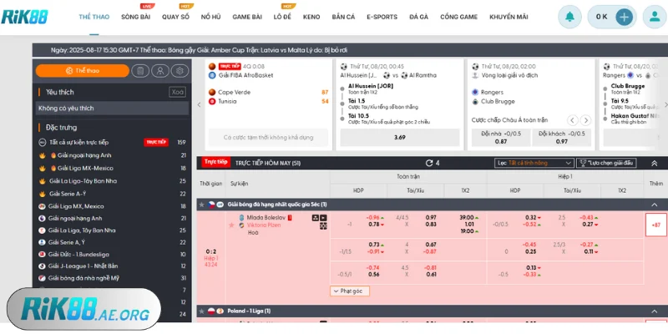This screenshot has height=334, width=668.
Task: Star the Mlada Boleslav vs Viktoria Plzen match
Action: (x=231, y=225)
